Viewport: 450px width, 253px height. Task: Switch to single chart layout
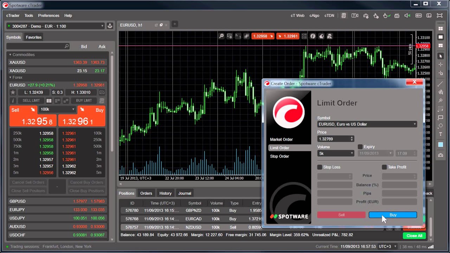441,37
